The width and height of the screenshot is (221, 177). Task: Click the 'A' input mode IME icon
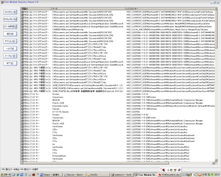click(168, 170)
